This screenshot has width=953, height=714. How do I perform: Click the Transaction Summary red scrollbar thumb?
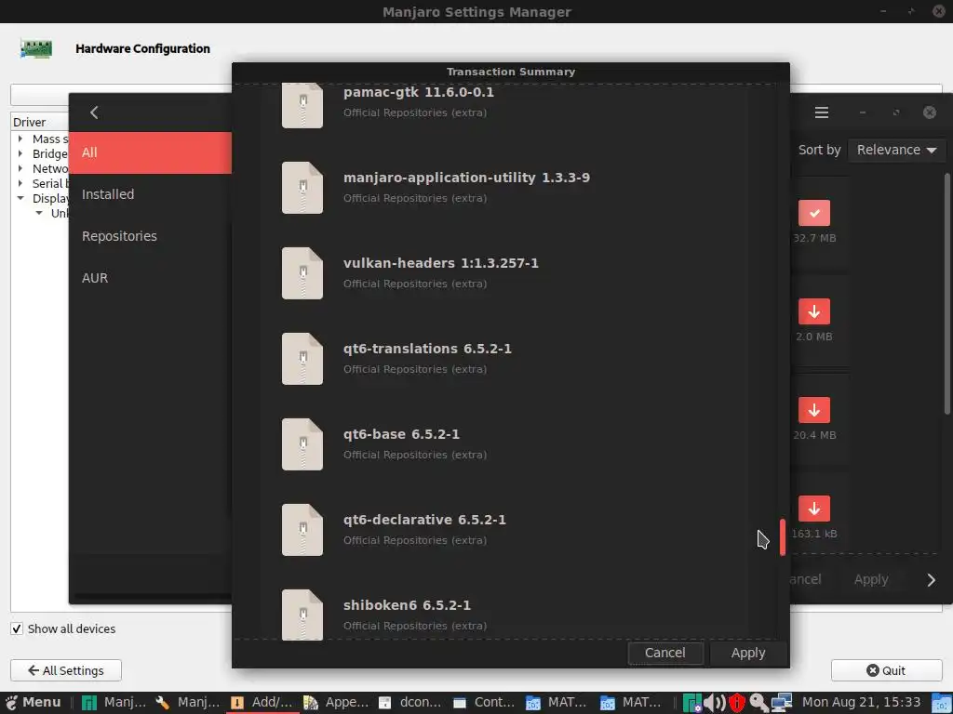pos(782,537)
